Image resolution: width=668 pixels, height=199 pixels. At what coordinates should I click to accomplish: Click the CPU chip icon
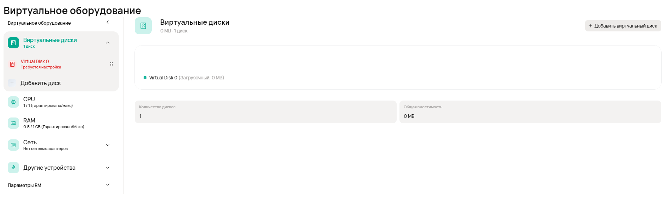pos(13,102)
